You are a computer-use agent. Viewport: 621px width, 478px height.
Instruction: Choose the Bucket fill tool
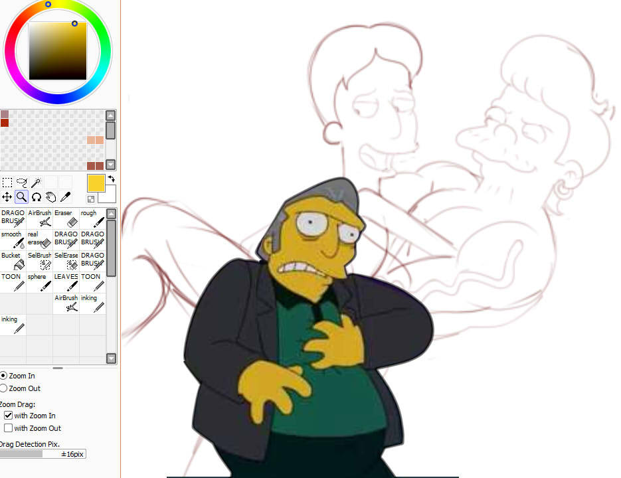[x=13, y=261]
